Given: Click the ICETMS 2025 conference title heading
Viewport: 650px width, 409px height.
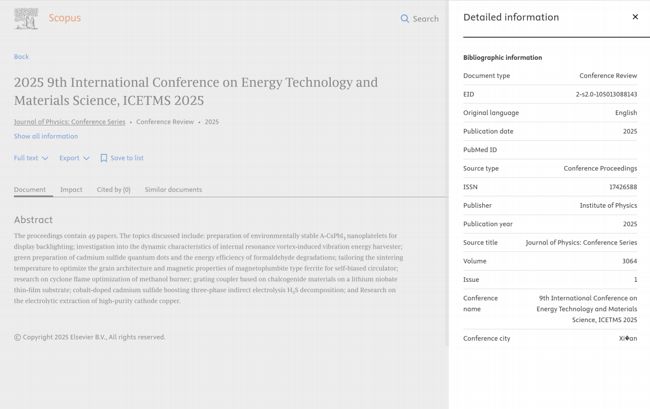Looking at the screenshot, I should 196,91.
